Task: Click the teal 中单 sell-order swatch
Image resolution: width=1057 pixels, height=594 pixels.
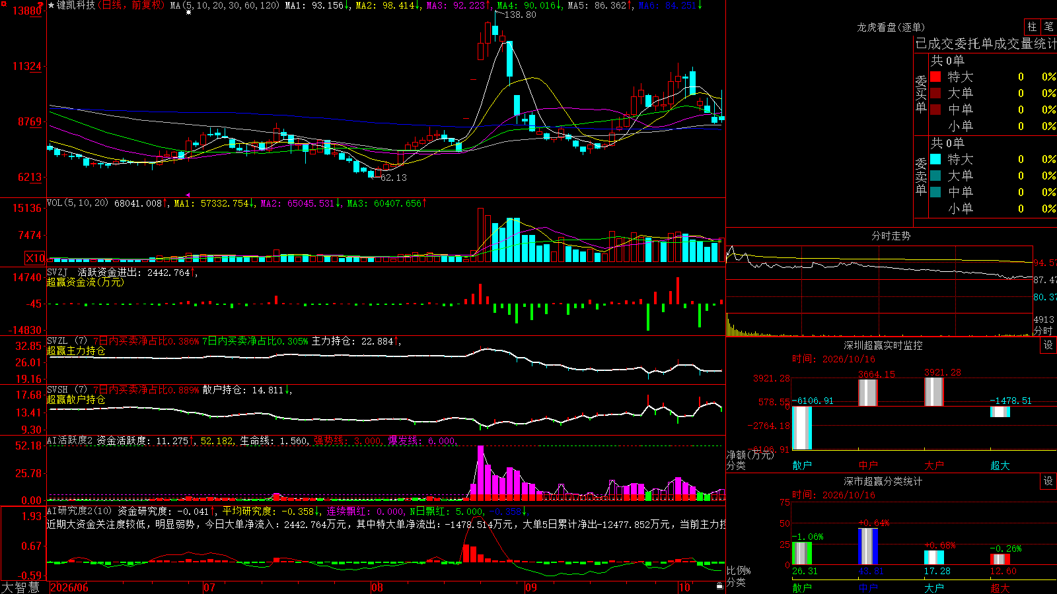Action: pyautogui.click(x=935, y=192)
